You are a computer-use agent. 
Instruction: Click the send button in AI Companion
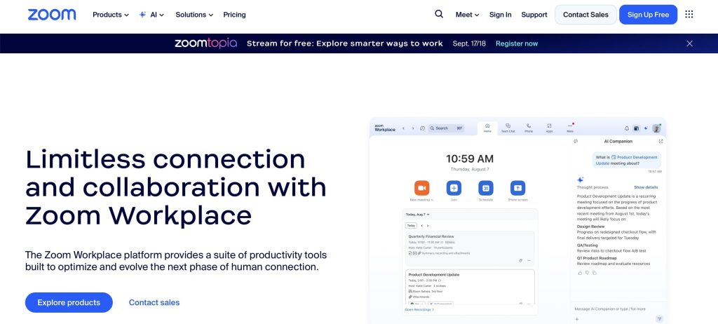(x=659, y=318)
